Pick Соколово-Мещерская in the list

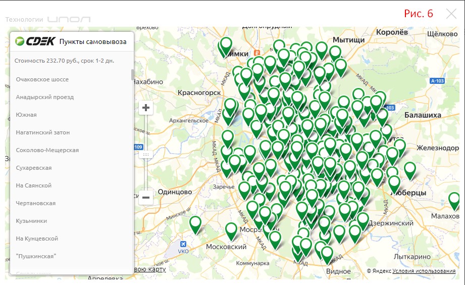click(x=47, y=150)
